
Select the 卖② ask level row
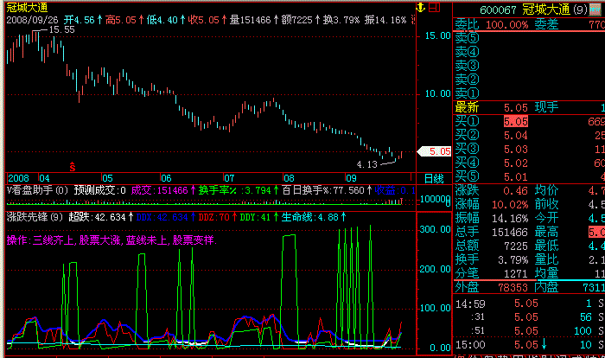[x=529, y=80]
